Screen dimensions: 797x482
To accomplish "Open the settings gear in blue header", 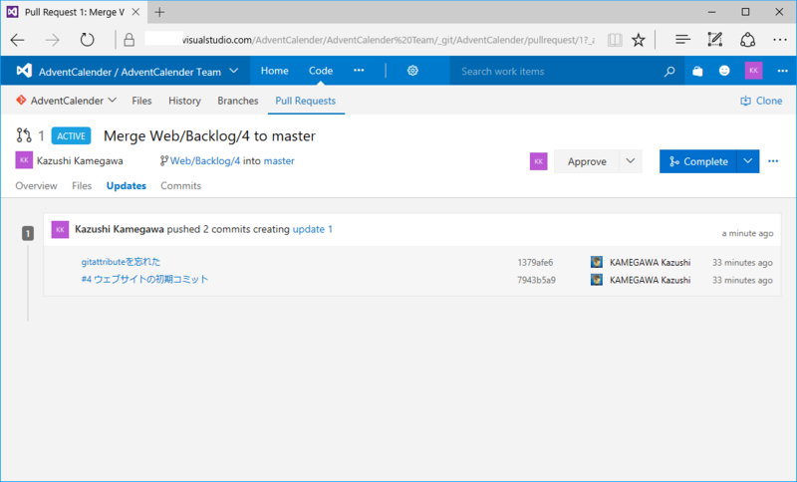I will (412, 71).
